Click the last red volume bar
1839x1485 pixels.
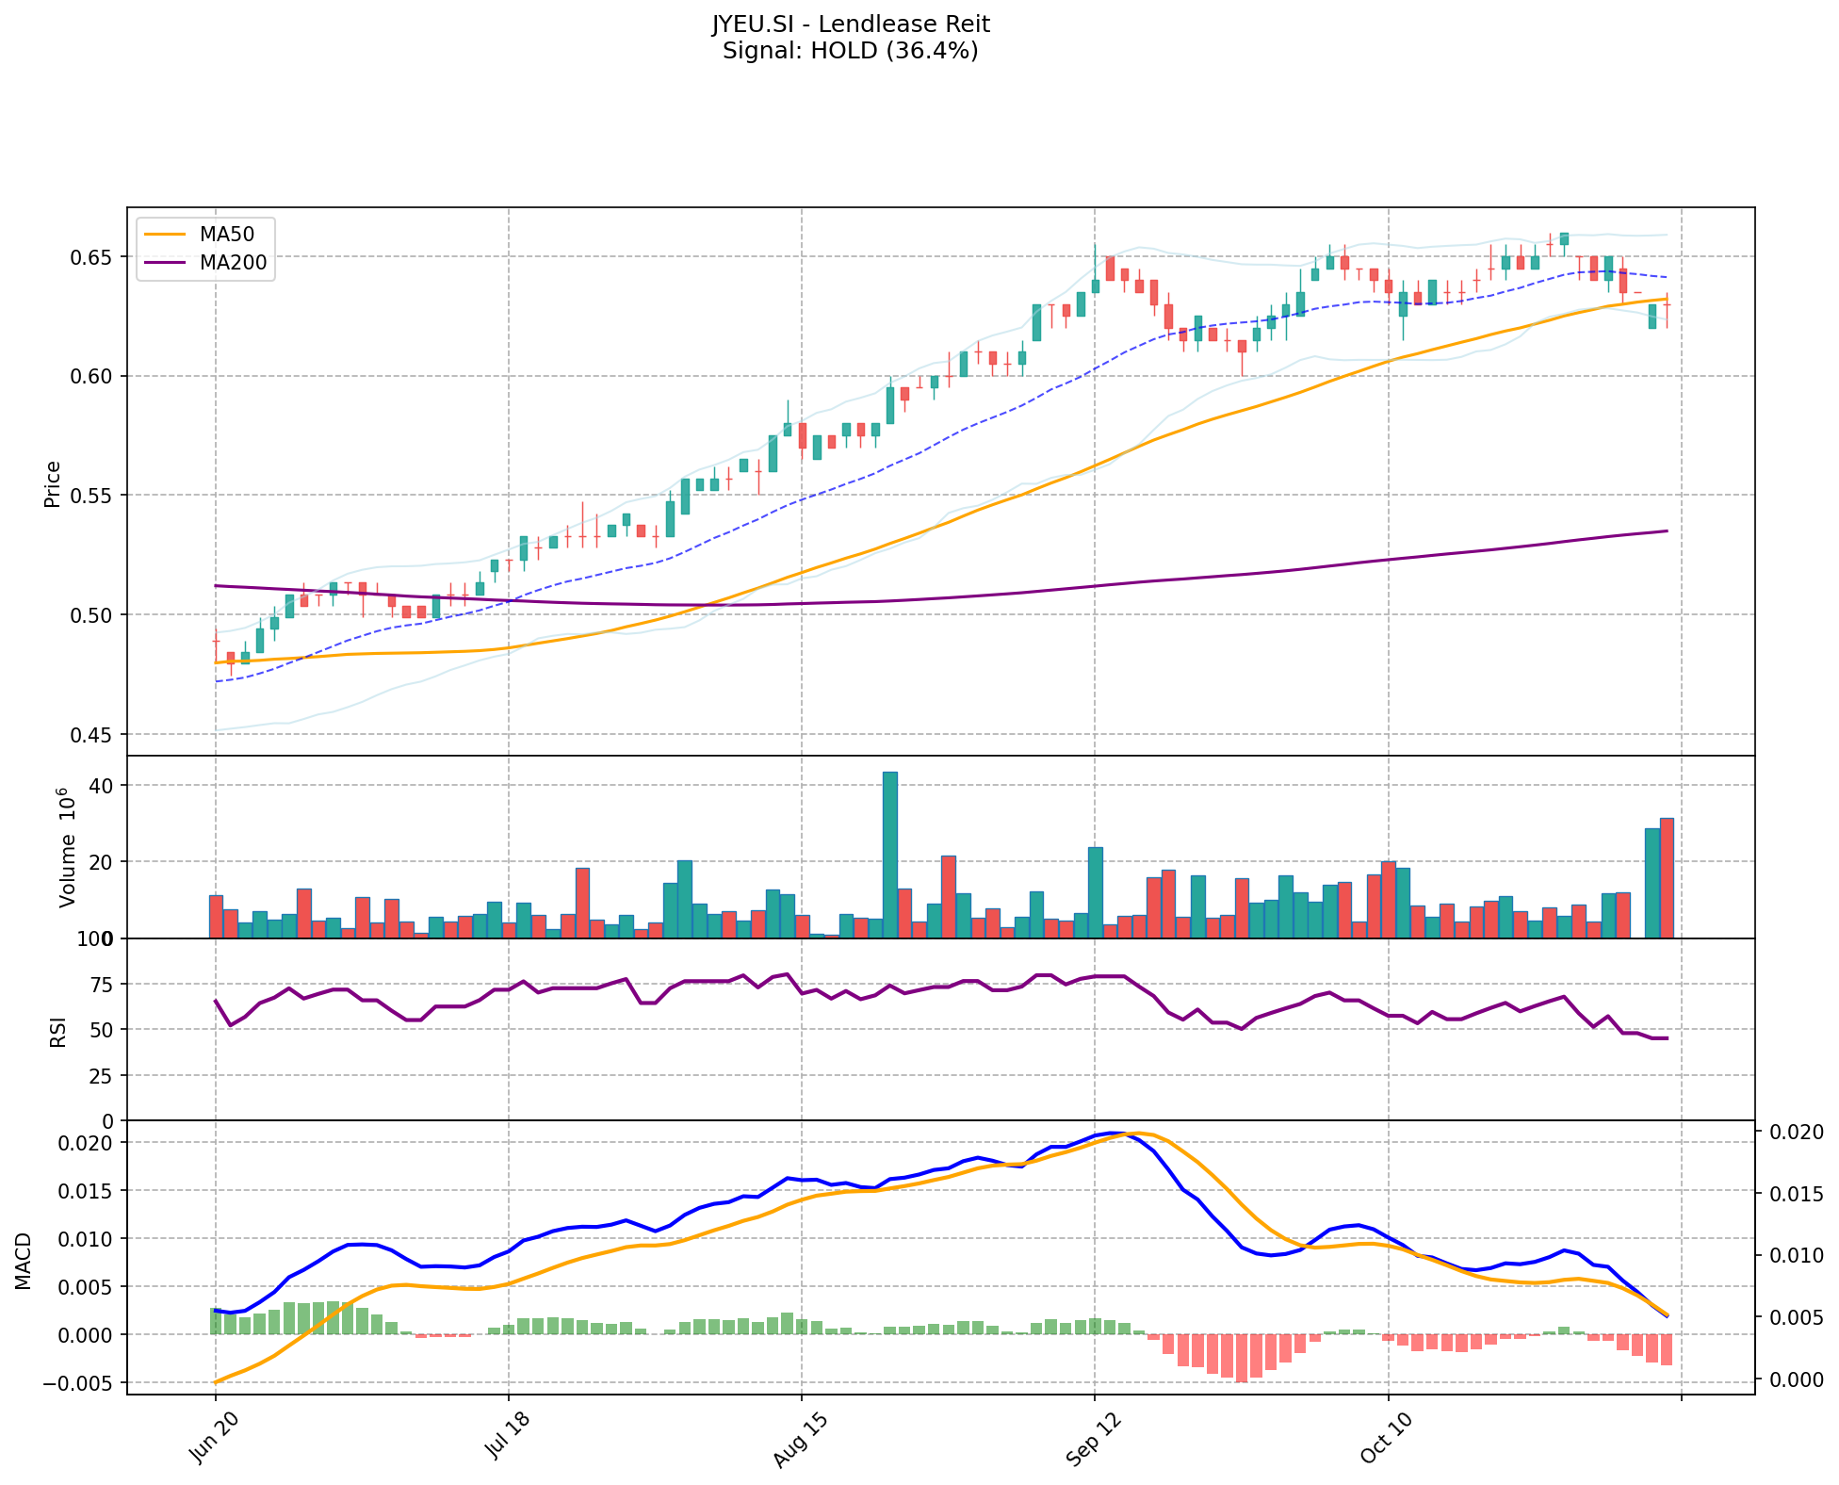(x=1667, y=877)
